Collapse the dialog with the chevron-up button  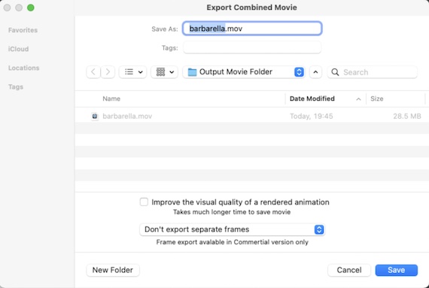315,72
